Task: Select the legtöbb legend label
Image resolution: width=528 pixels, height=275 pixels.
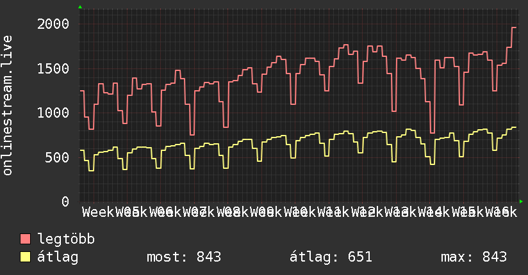Action: click(66, 239)
